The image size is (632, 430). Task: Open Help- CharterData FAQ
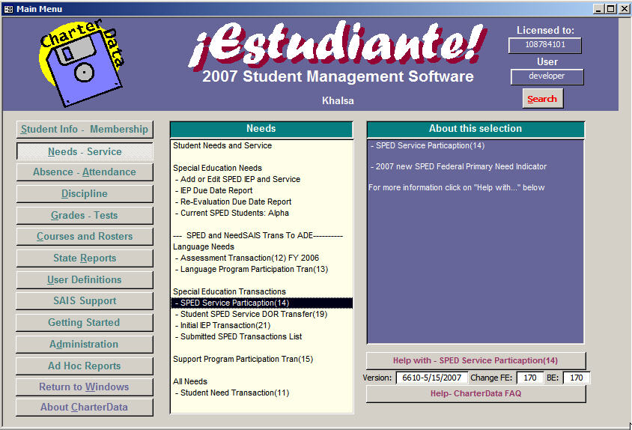click(x=475, y=394)
